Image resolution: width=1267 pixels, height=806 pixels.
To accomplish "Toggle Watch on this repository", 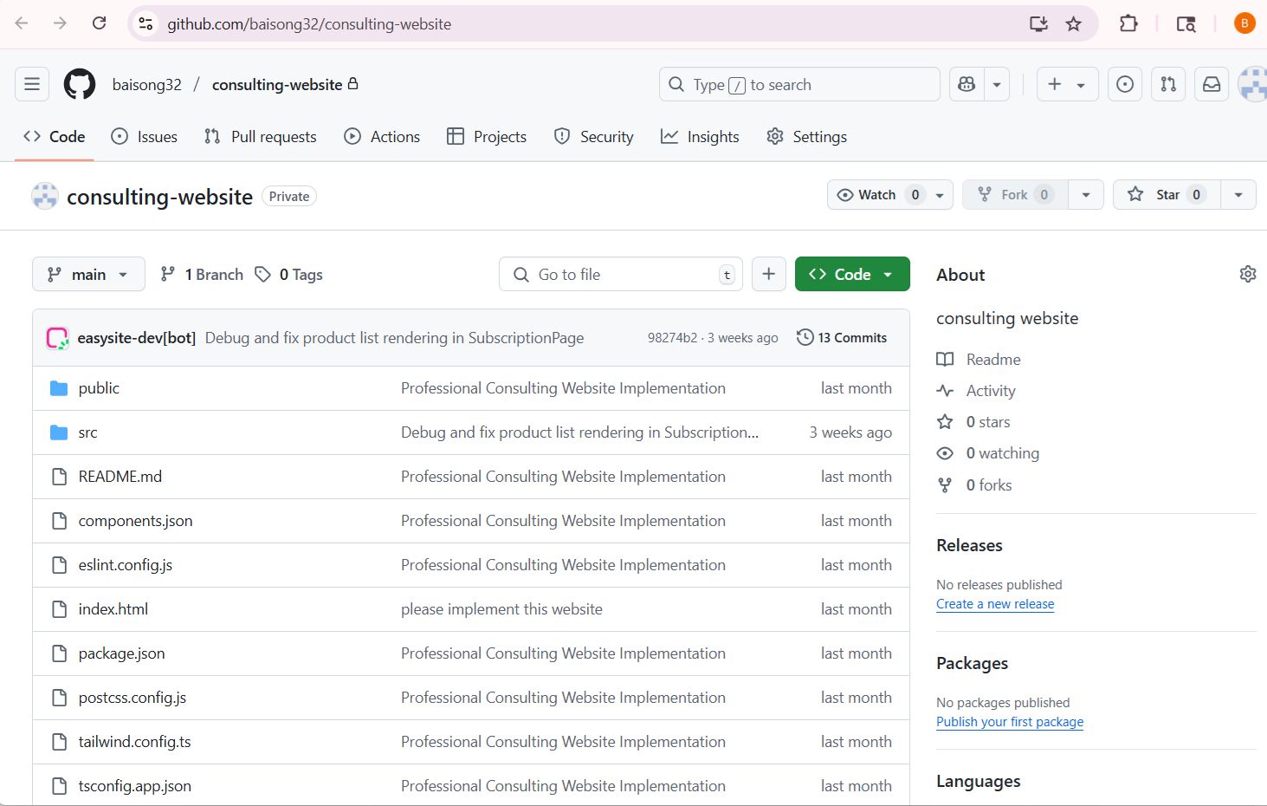I will click(x=876, y=195).
